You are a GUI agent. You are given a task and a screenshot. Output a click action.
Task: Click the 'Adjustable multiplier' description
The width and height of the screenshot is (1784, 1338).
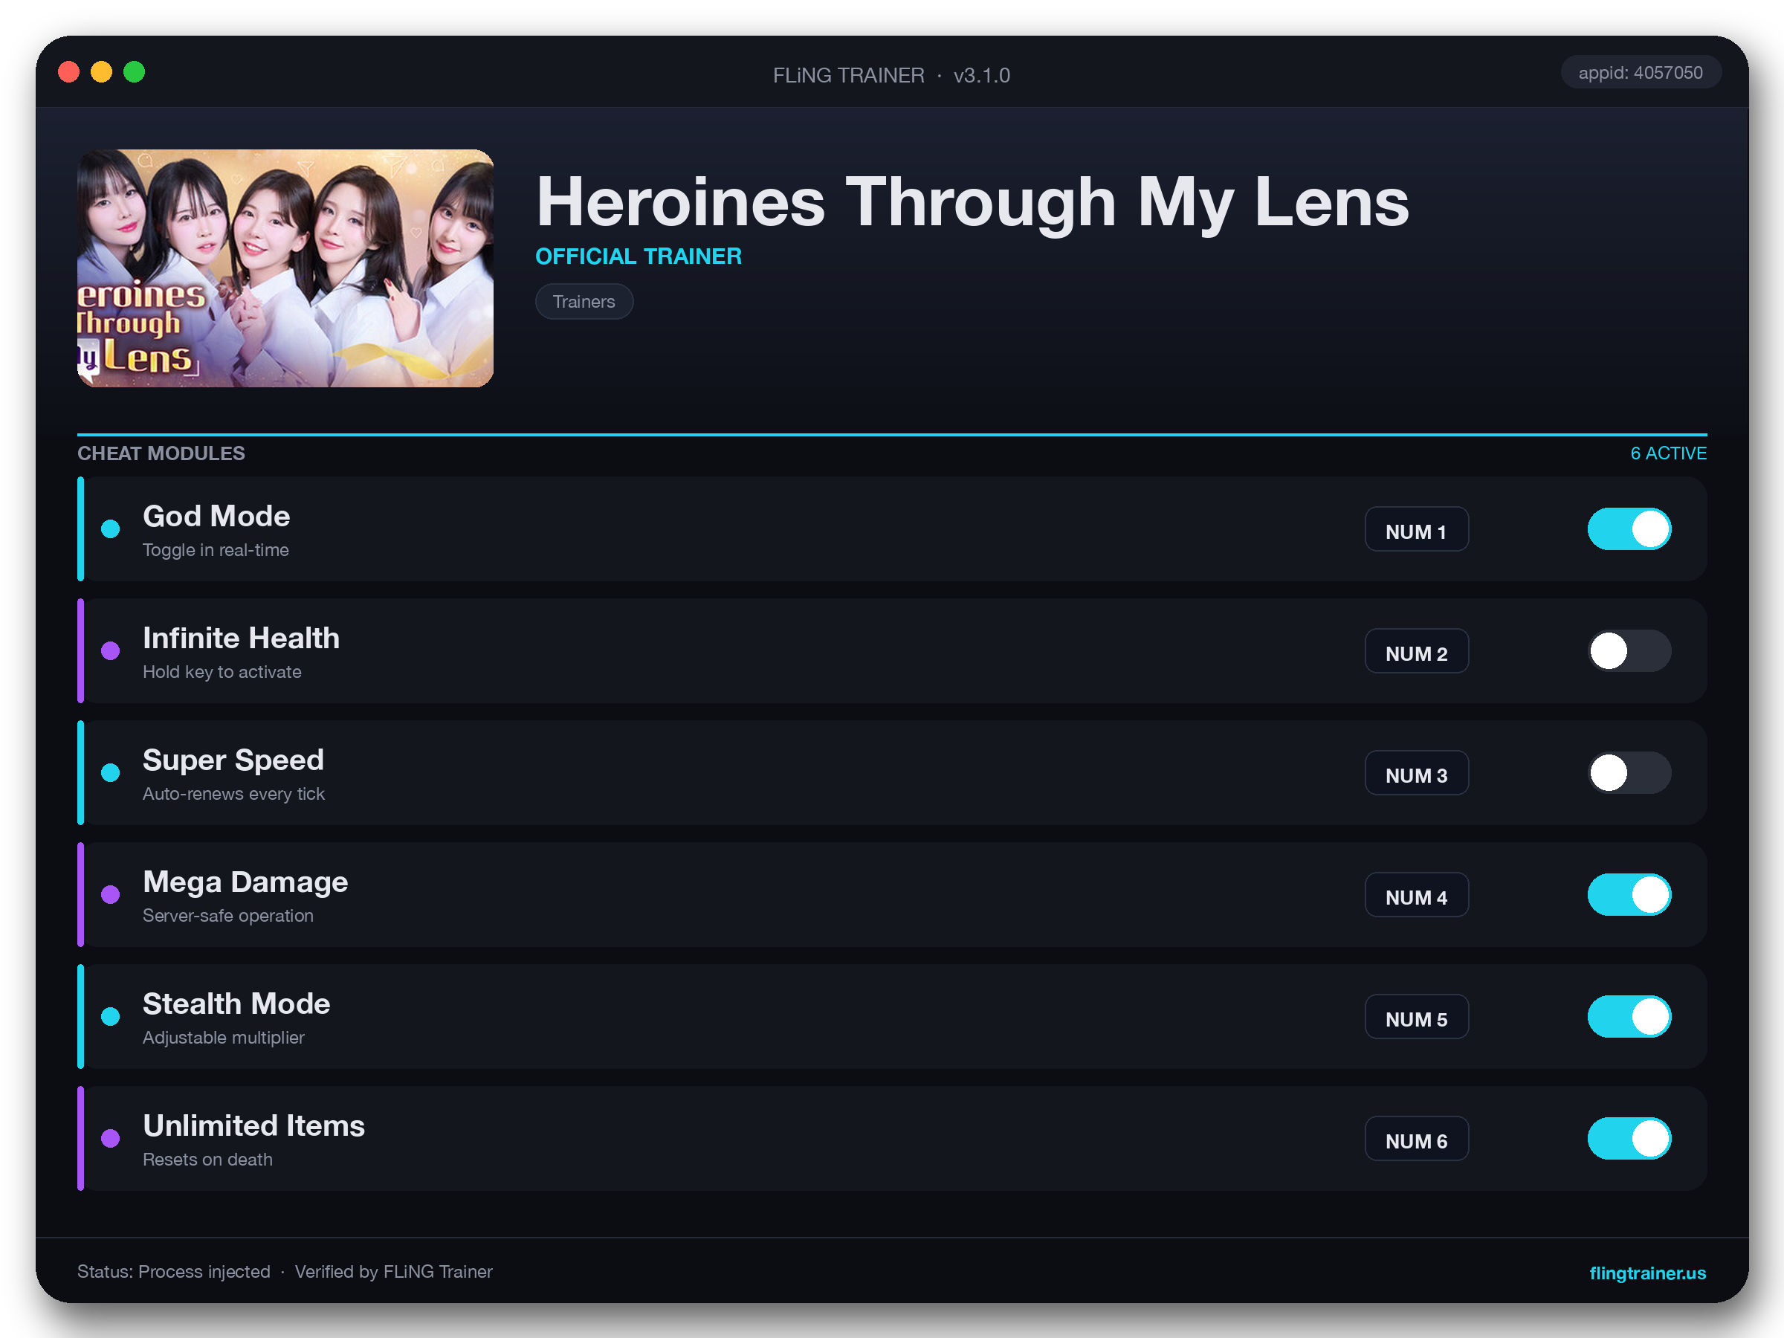coord(224,1037)
